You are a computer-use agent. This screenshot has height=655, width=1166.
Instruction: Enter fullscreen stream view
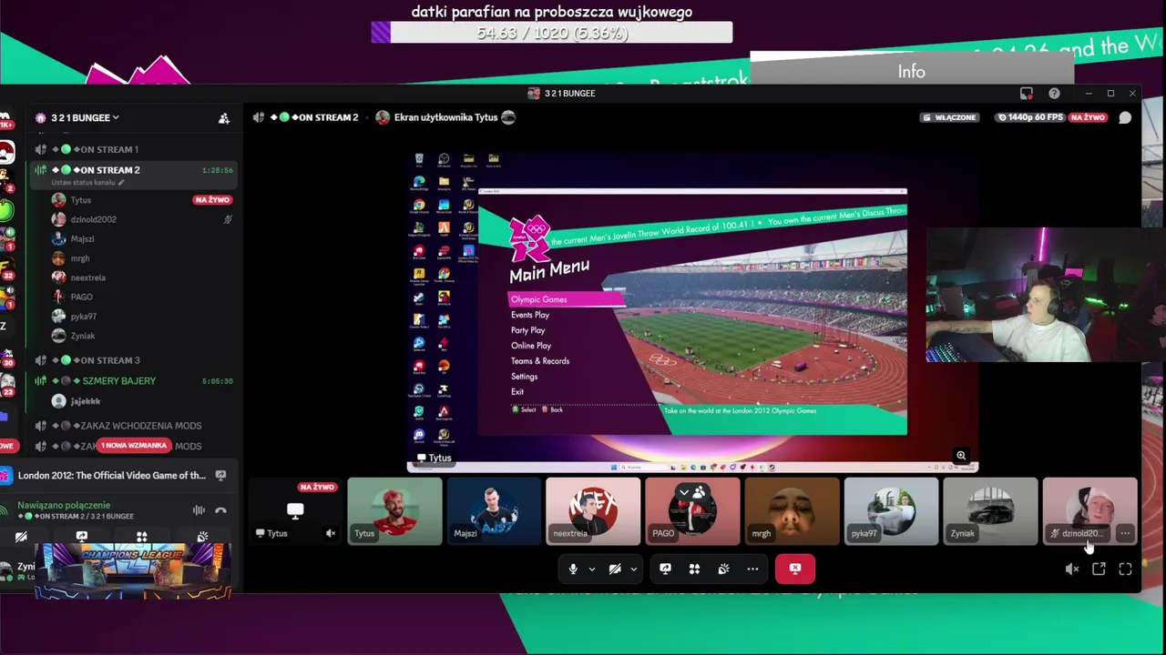coord(1125,569)
